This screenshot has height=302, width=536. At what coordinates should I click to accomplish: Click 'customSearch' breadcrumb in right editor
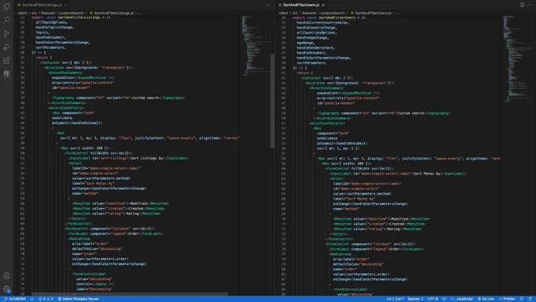point(333,13)
